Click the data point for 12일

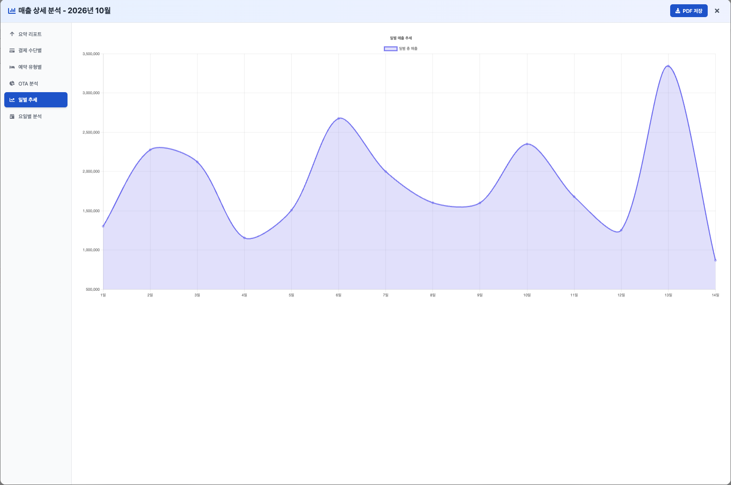click(621, 230)
